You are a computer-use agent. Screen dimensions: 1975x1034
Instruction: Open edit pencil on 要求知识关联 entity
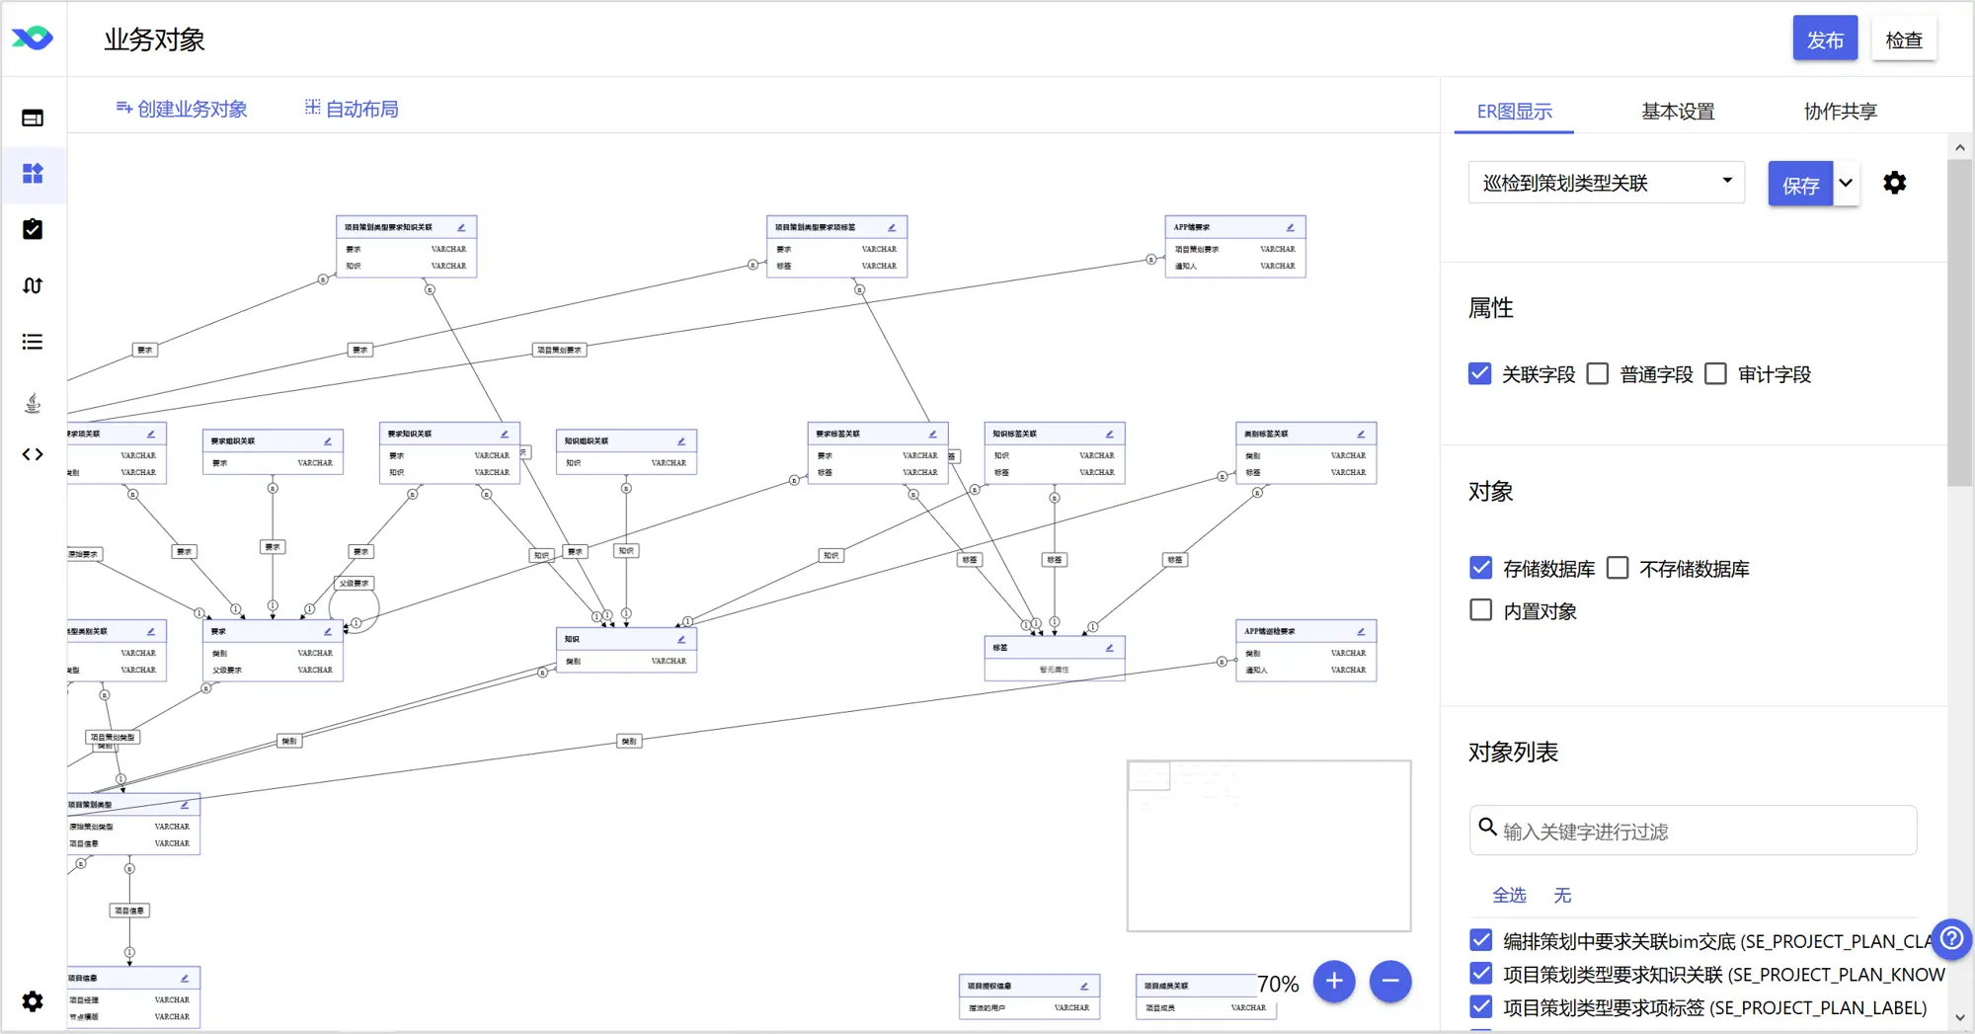(x=505, y=435)
